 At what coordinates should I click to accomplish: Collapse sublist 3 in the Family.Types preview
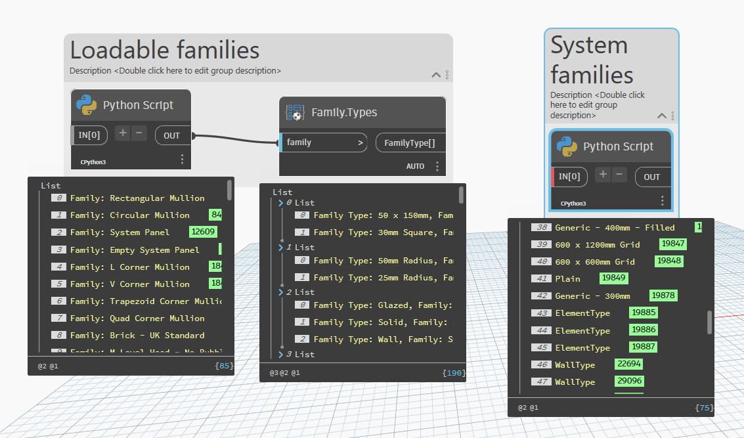point(280,354)
